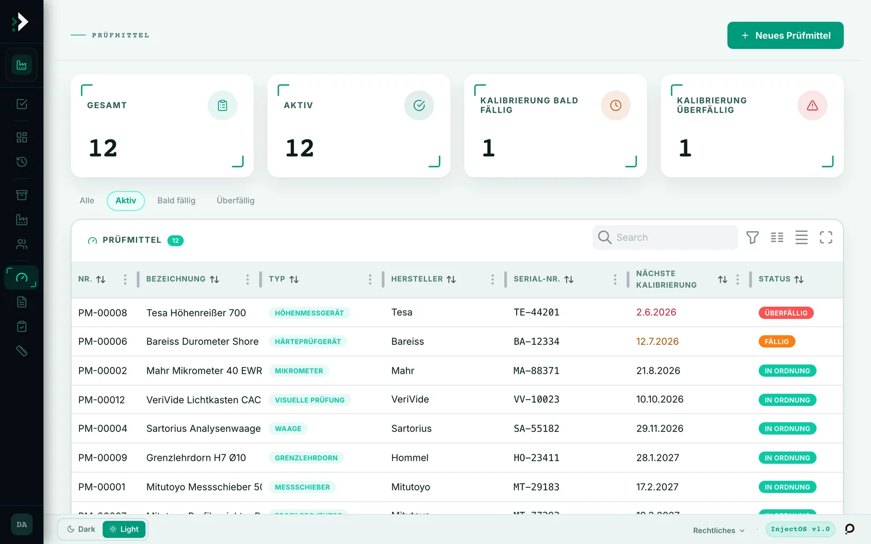Expand the Rechtliches dropdown
871x544 pixels.
coord(719,530)
